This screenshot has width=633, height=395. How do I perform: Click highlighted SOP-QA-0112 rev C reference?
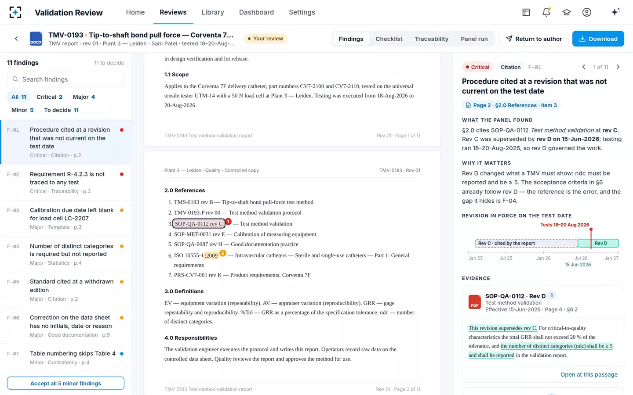[199, 223]
